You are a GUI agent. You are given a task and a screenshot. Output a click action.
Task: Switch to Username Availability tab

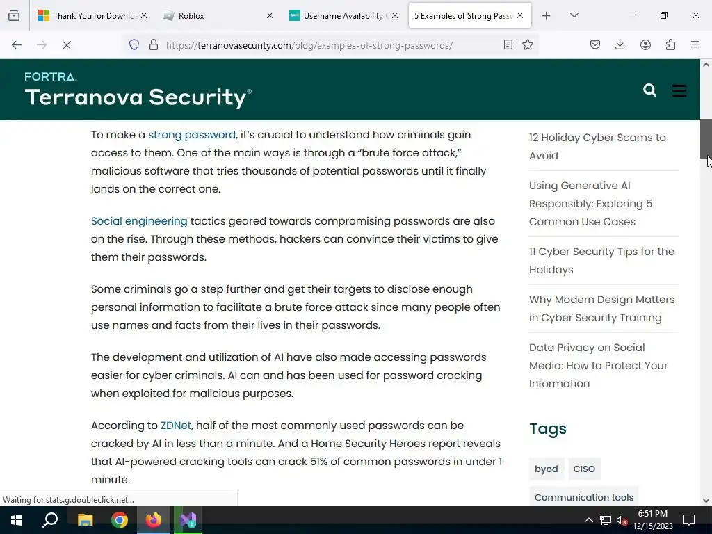coord(343,15)
